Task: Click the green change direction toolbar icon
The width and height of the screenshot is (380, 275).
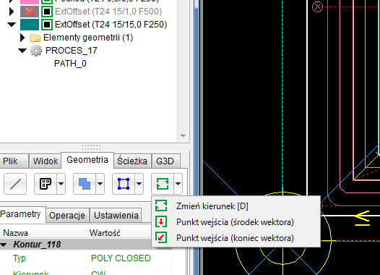Action: [163, 184]
